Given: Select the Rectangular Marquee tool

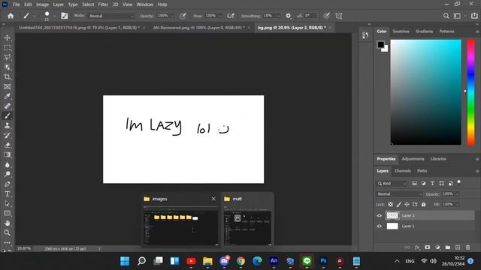Looking at the screenshot, I should click(x=8, y=47).
